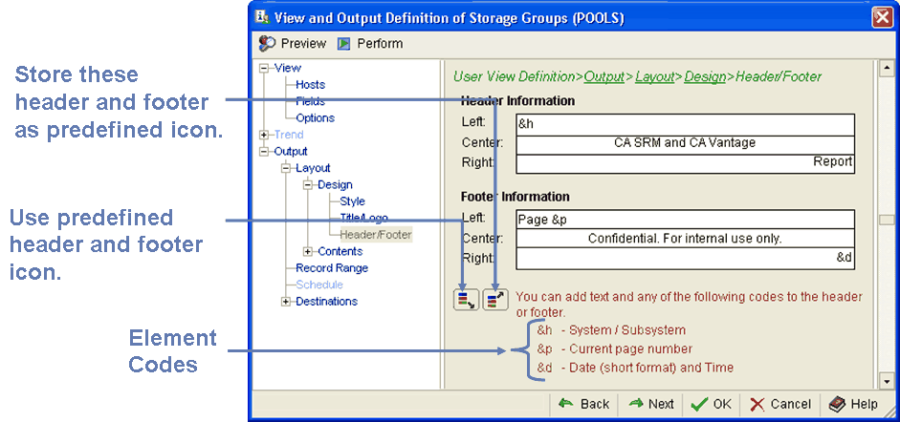Select Schedule in the tree

(319, 285)
